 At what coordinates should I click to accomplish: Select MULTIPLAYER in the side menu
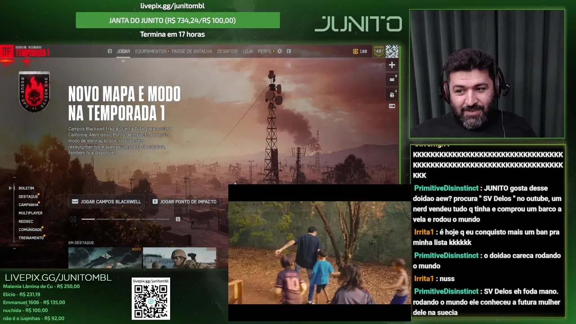pos(31,213)
